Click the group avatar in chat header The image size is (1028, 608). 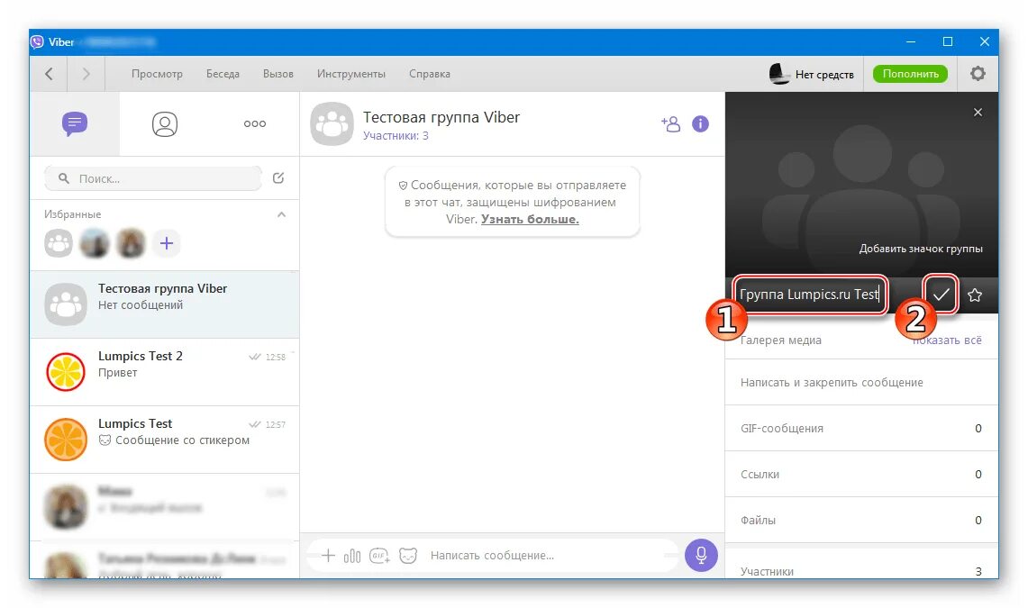332,123
